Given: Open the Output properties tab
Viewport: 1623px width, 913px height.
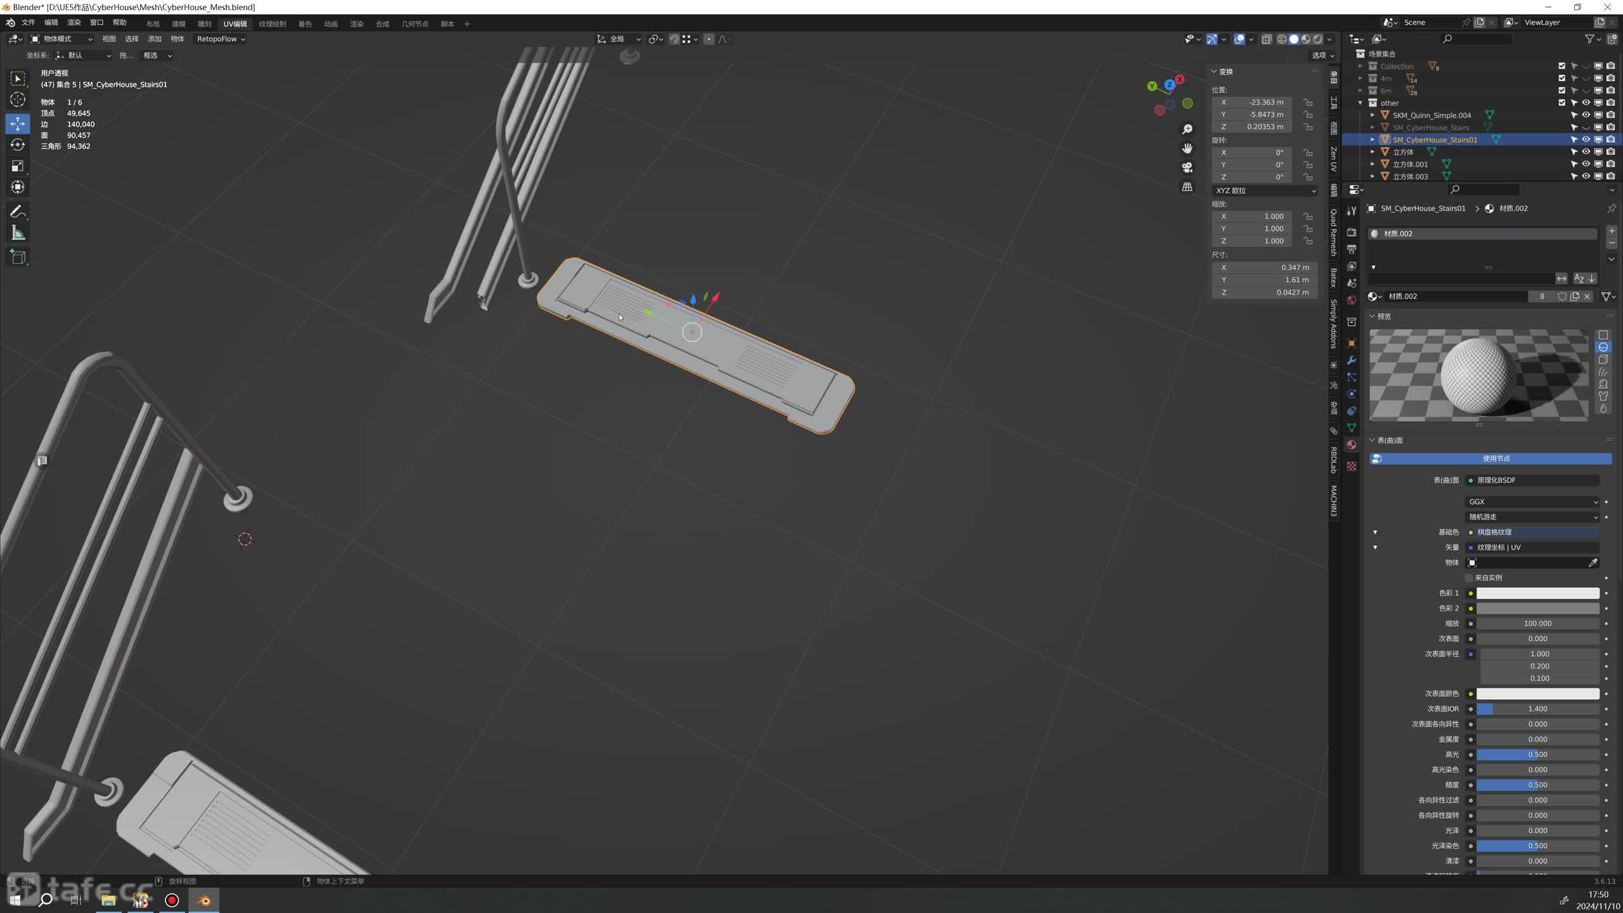Looking at the screenshot, I should click(x=1352, y=249).
